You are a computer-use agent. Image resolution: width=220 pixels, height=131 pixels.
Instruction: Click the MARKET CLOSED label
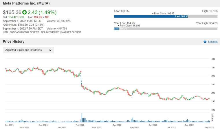coord(71,32)
